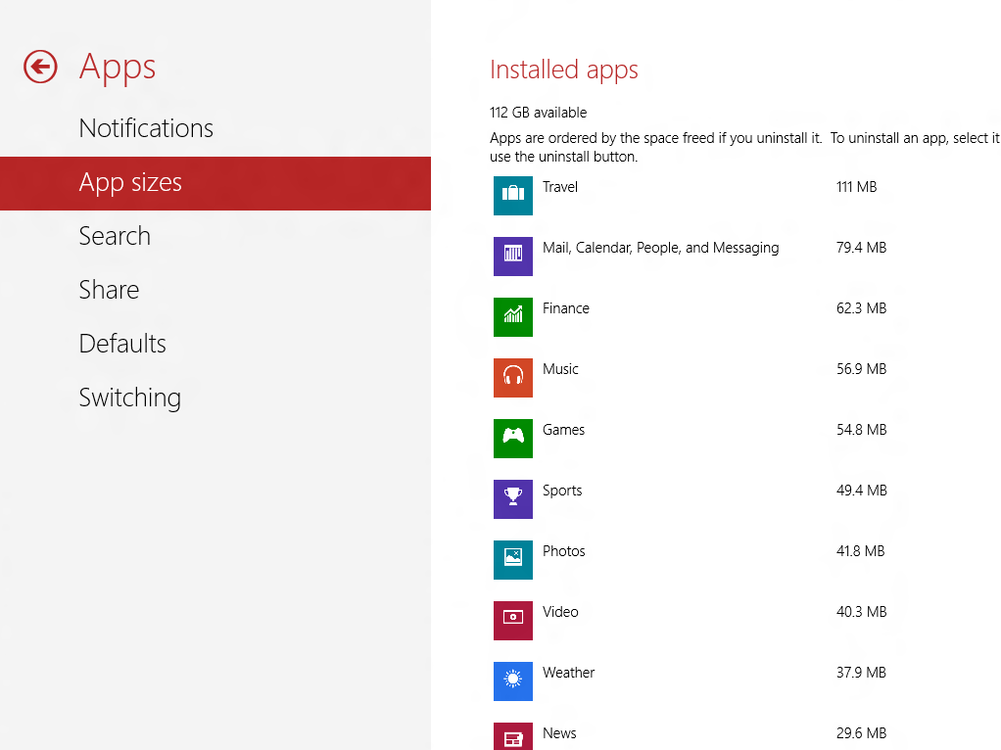Select the Finance chart icon
The height and width of the screenshot is (750, 1001).
coord(512,316)
